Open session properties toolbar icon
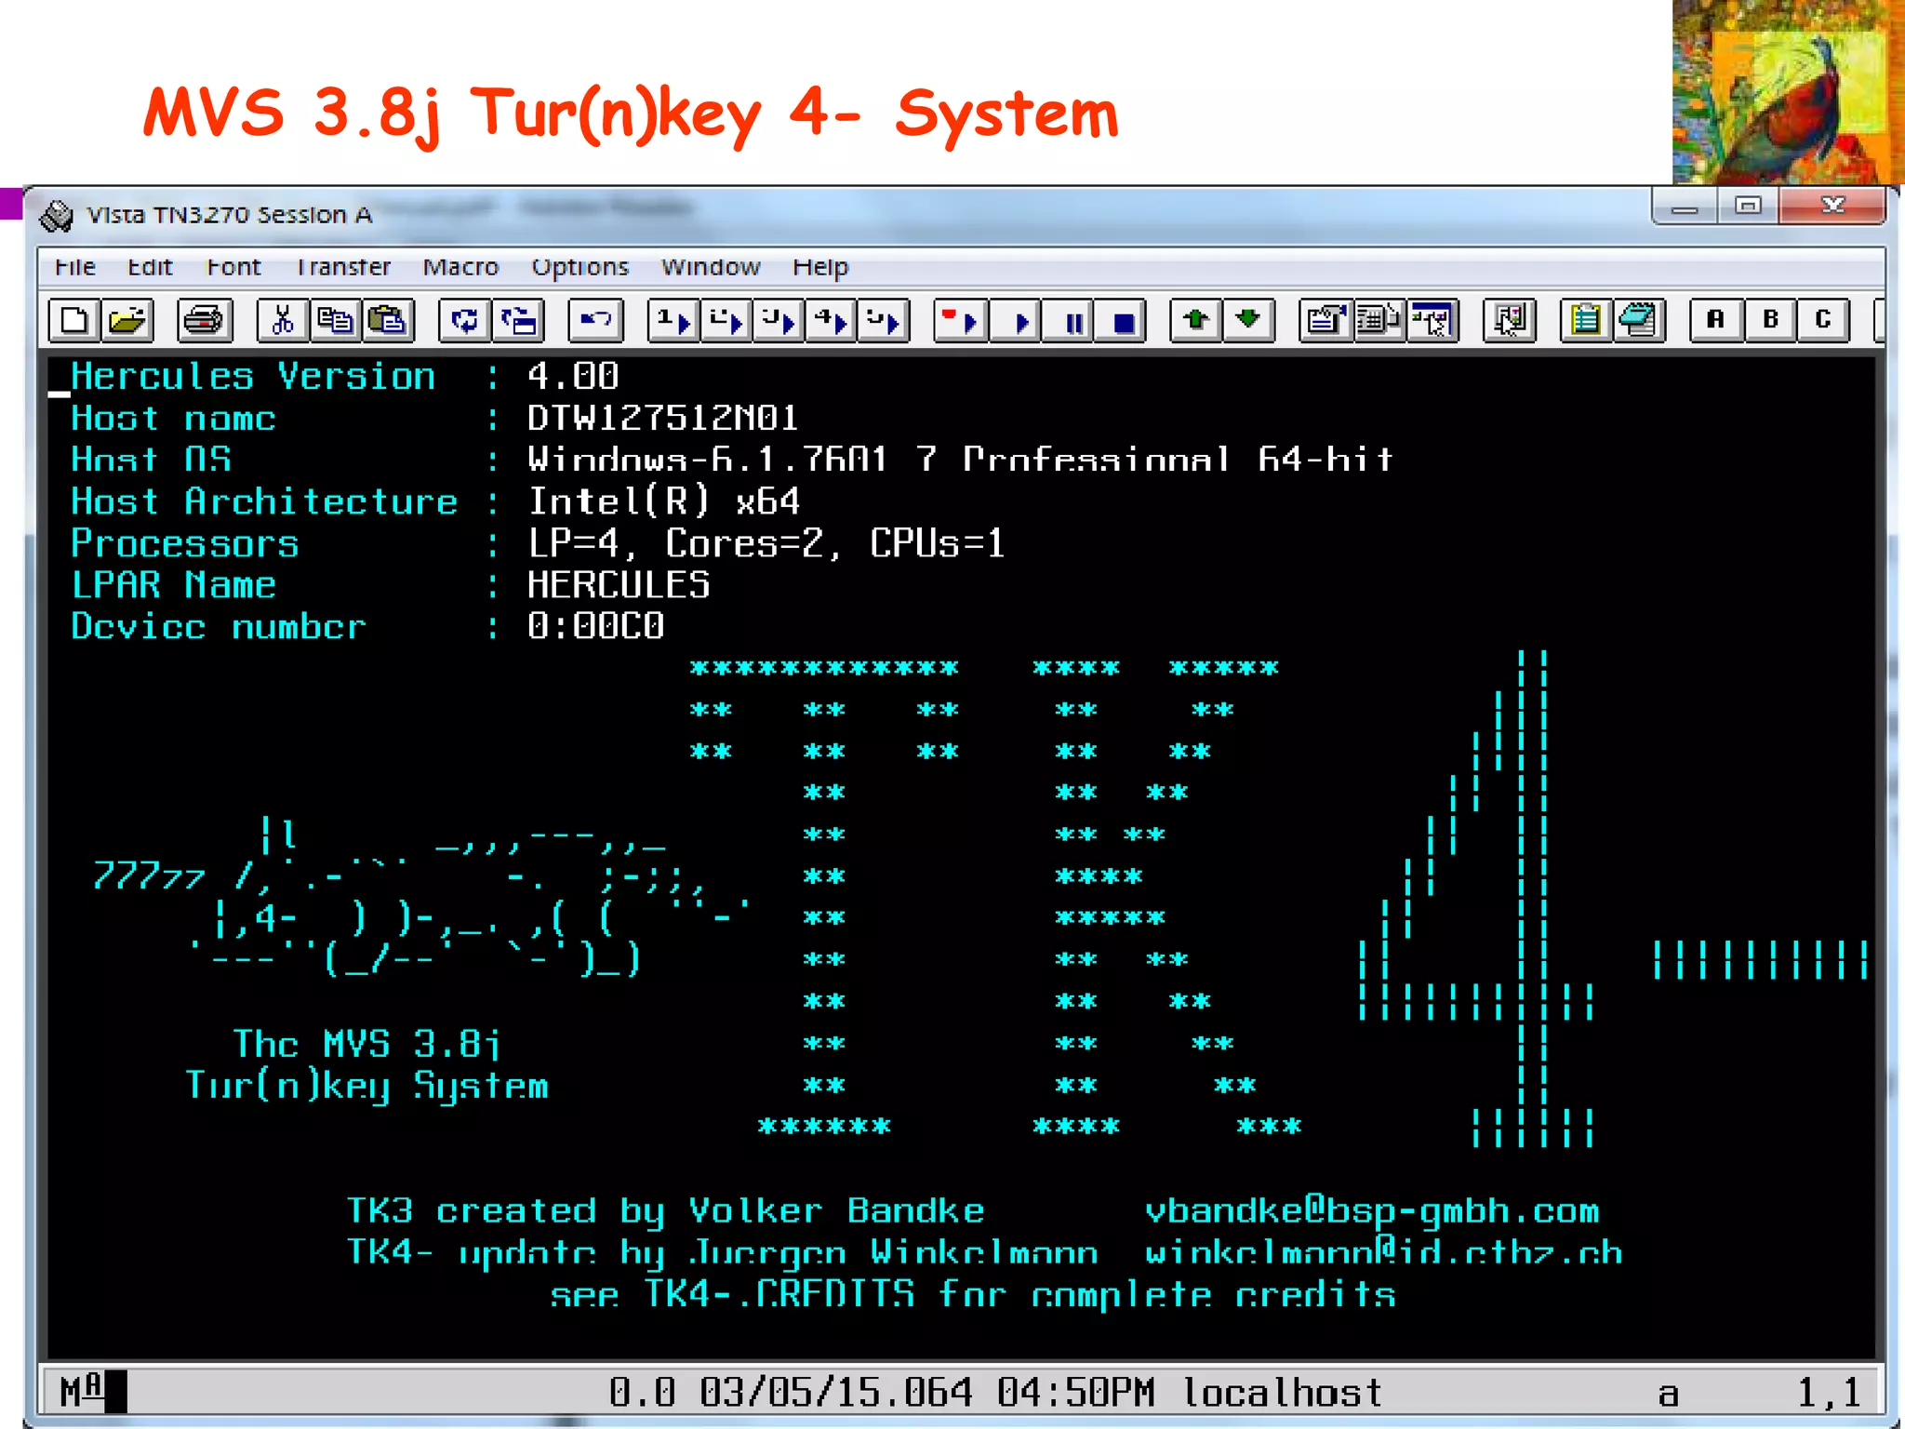Screen dimensions: 1905x1429 (x=1326, y=321)
